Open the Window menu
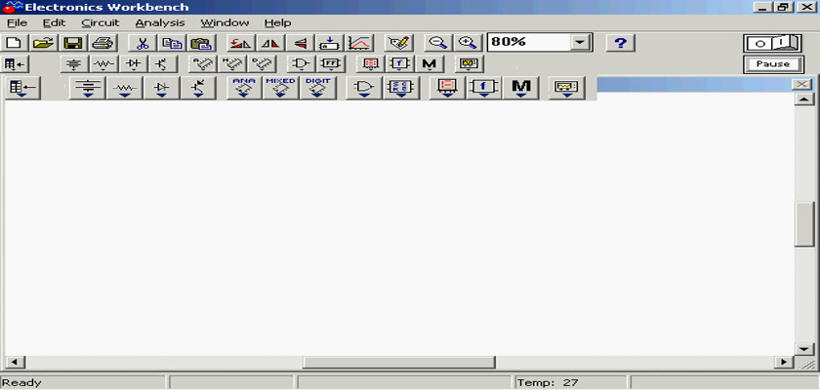Image resolution: width=820 pixels, height=390 pixels. pyautogui.click(x=225, y=23)
